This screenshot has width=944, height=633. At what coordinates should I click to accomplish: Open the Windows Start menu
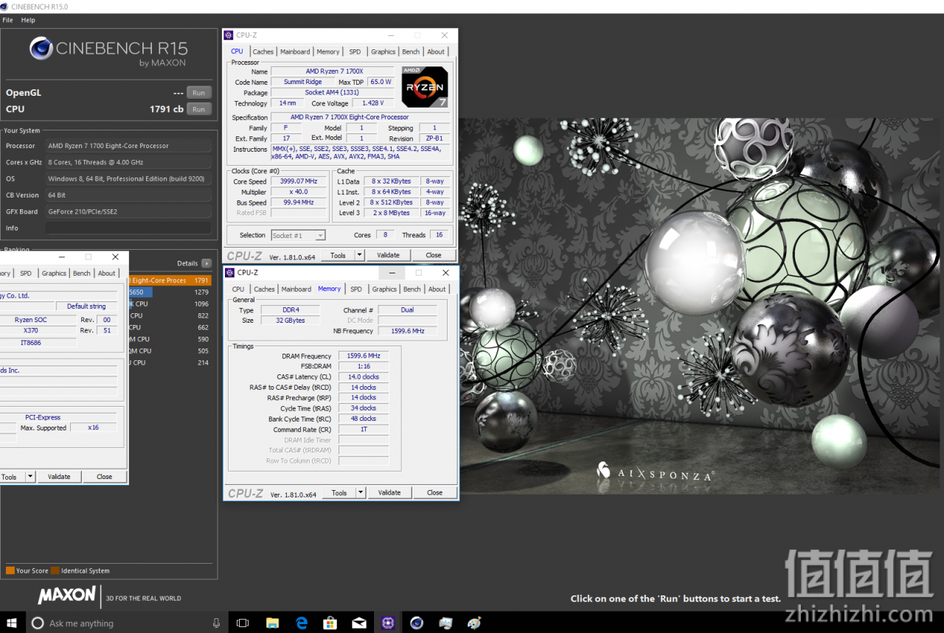coord(13,623)
